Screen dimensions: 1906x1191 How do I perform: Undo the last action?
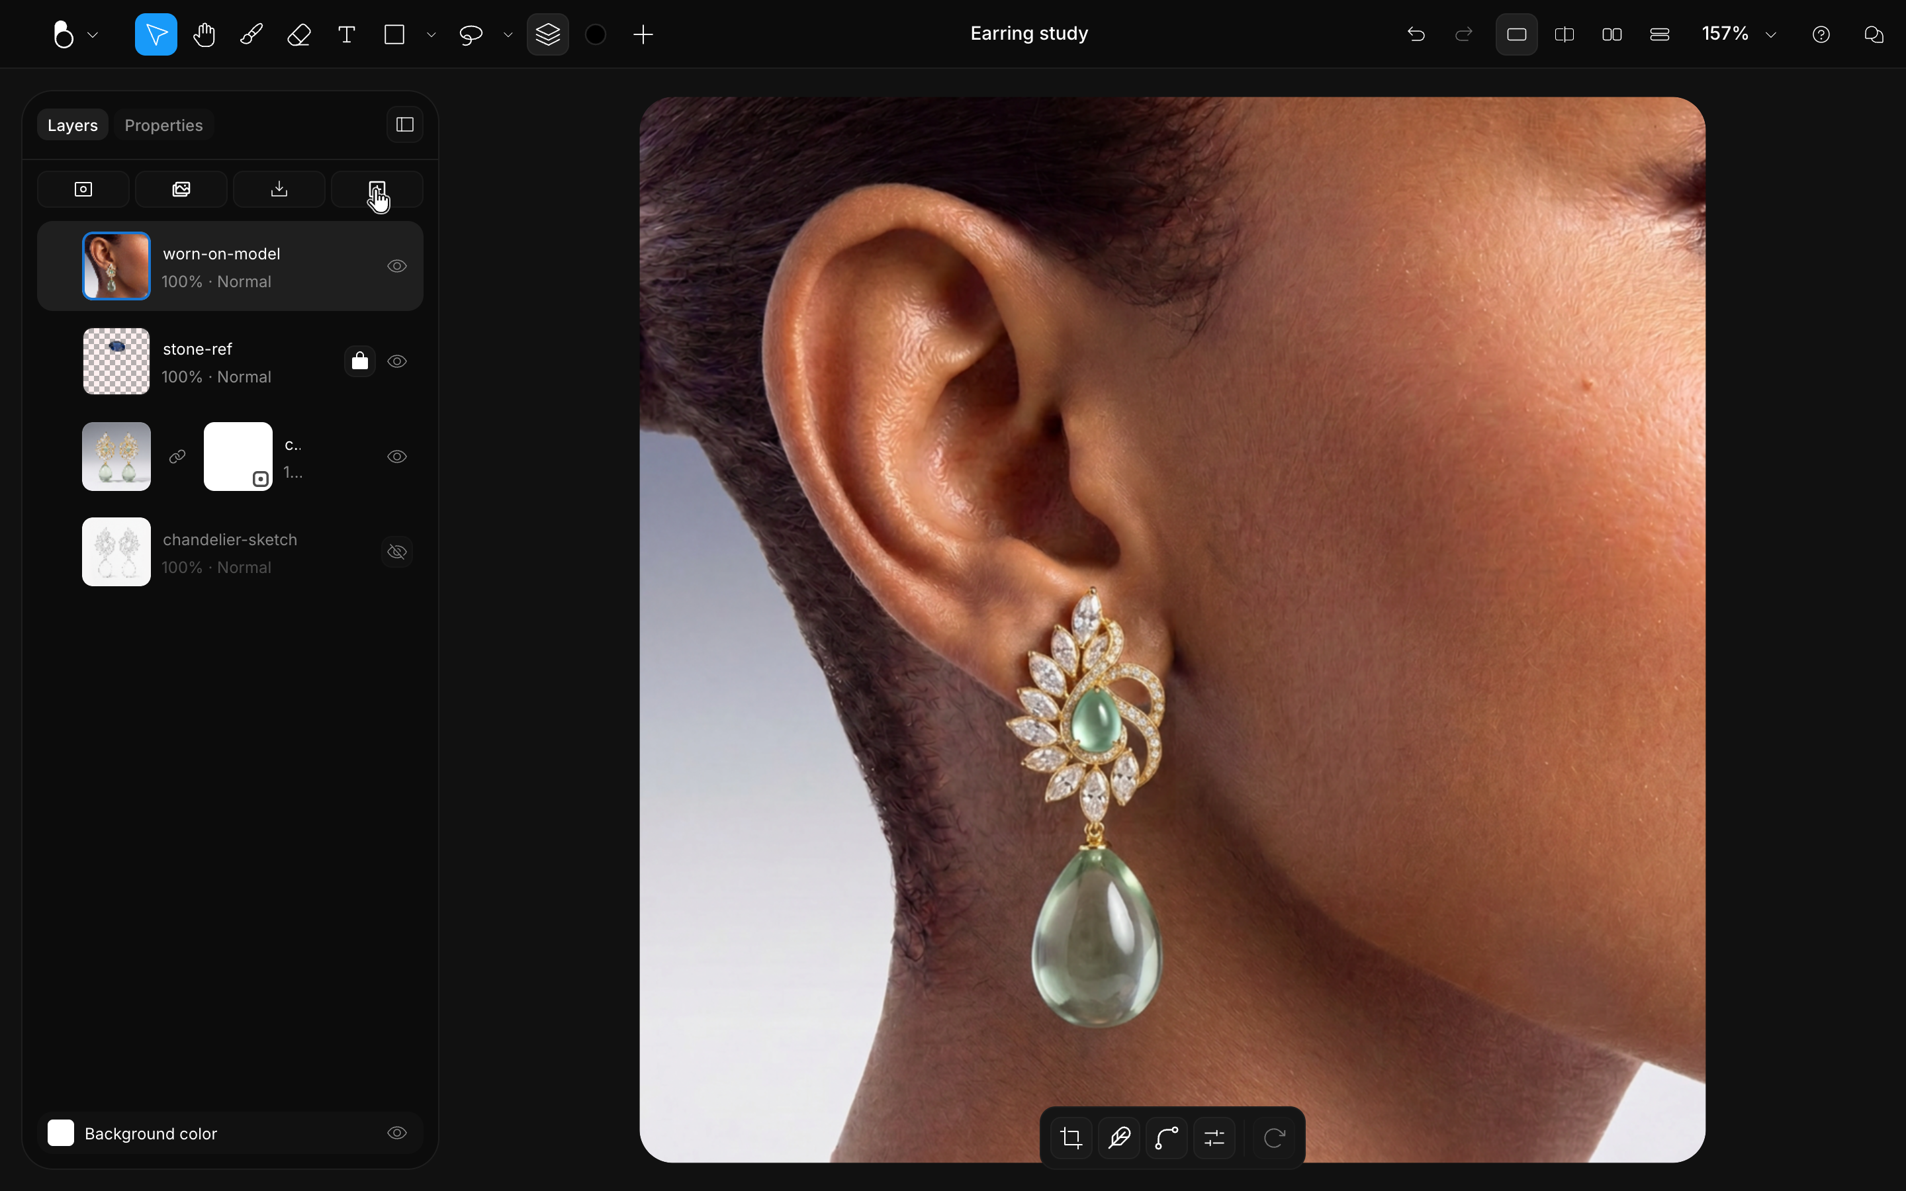(1416, 34)
